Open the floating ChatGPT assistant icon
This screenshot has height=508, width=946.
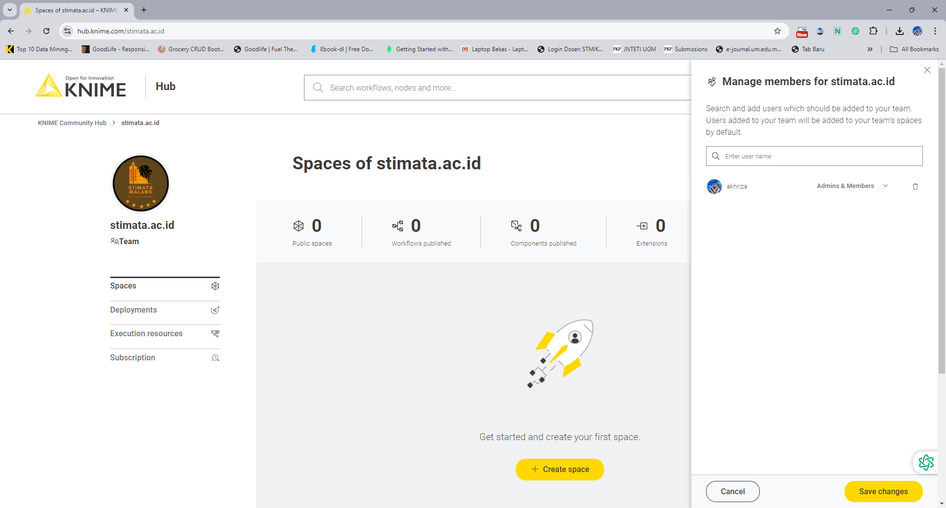(926, 462)
